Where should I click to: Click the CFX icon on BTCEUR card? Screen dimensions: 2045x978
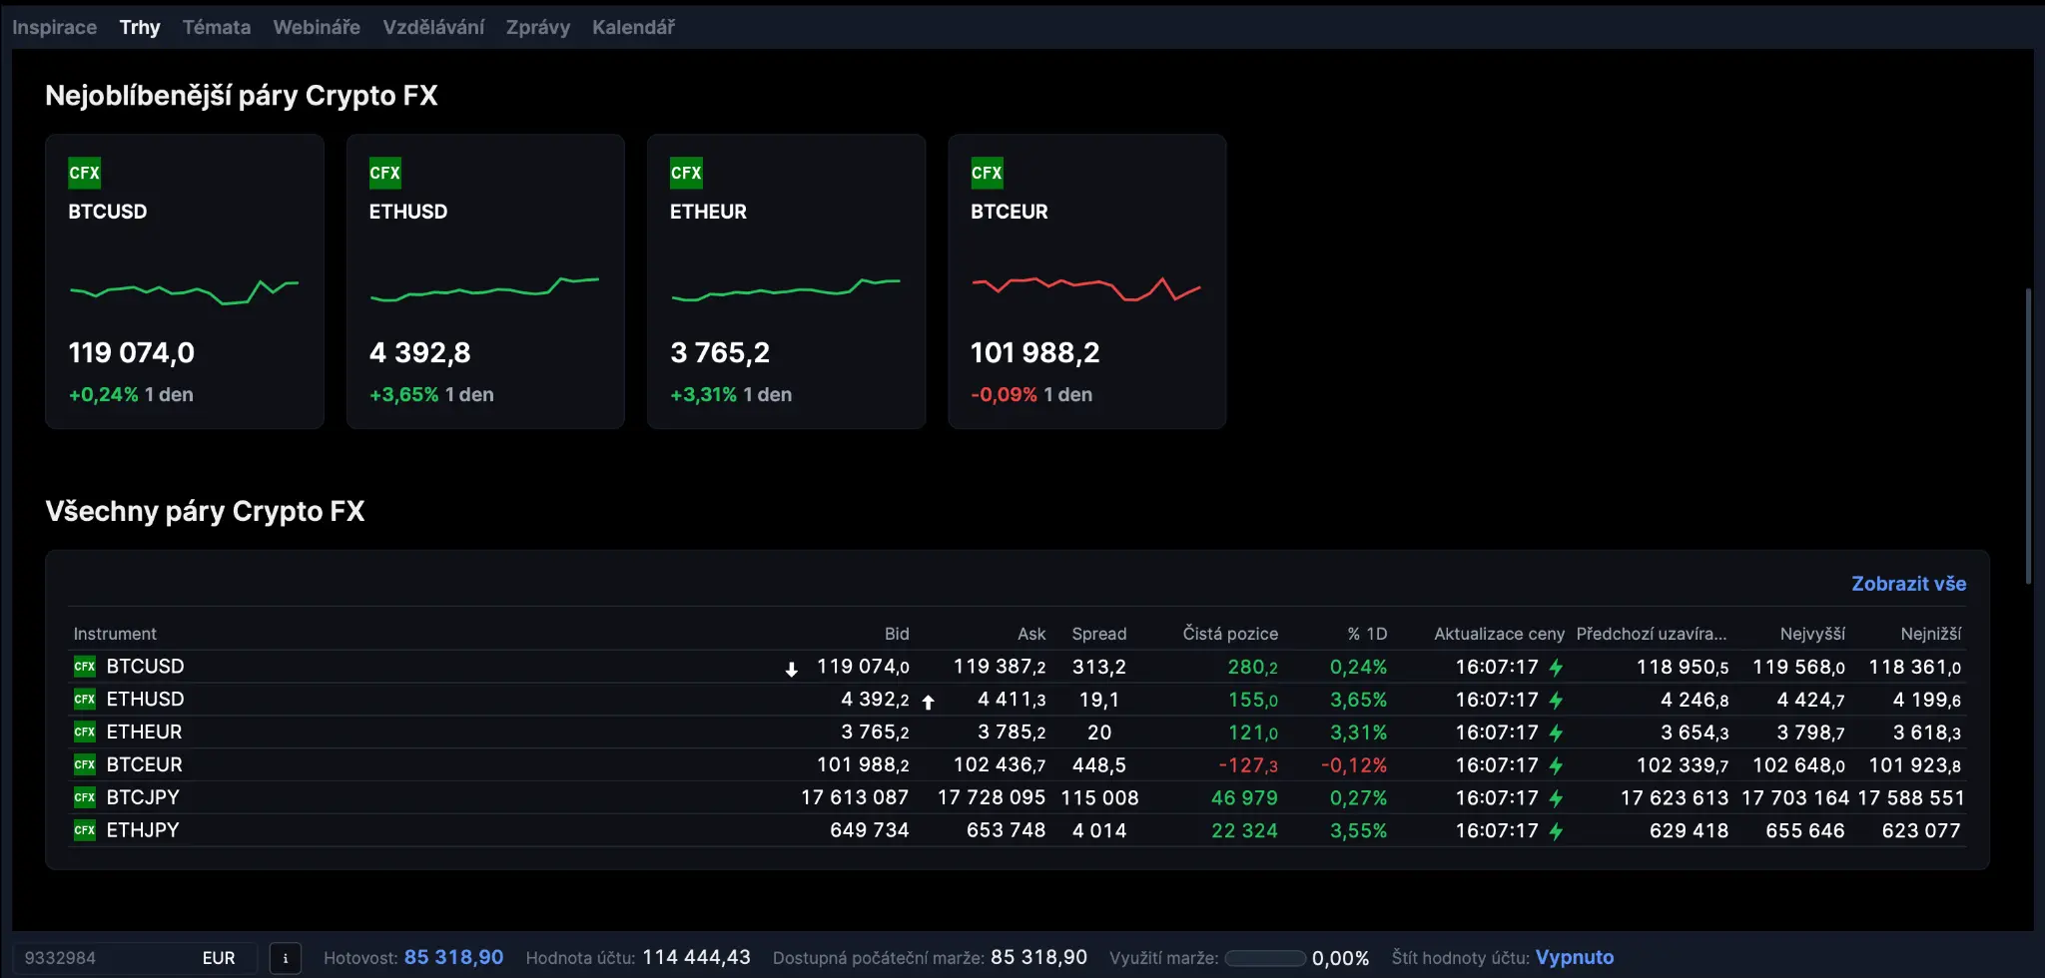[987, 173]
